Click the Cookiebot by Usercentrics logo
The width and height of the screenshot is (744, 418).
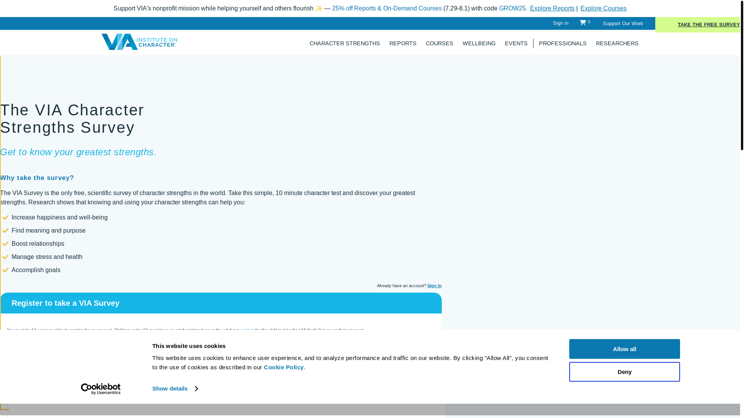click(x=101, y=389)
